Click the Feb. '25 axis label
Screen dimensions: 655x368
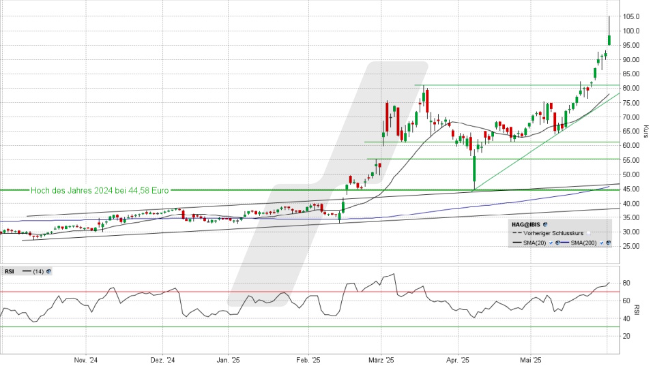[308, 360]
